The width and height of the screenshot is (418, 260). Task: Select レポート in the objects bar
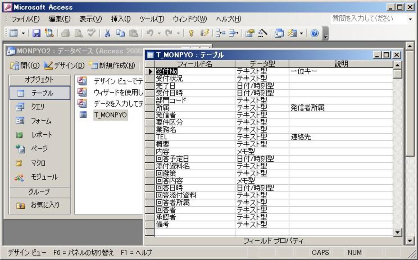click(40, 135)
